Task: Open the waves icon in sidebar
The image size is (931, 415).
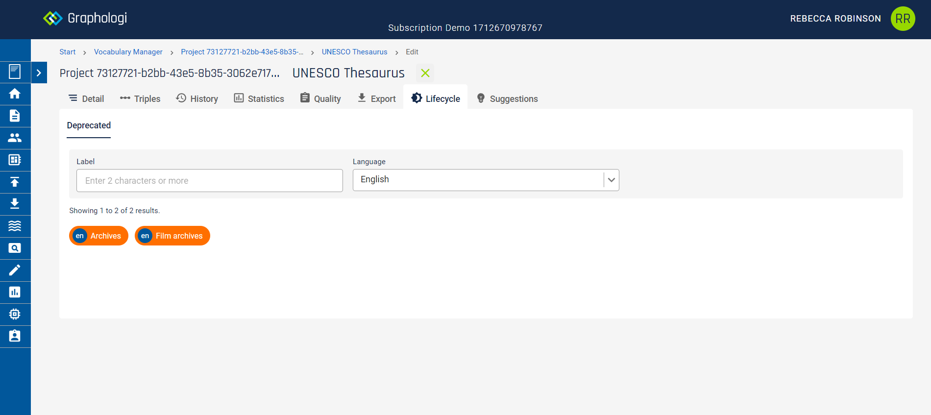Action: tap(15, 226)
